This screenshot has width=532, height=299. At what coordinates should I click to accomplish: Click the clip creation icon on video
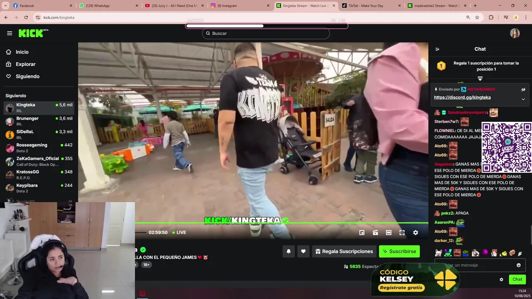point(375,233)
